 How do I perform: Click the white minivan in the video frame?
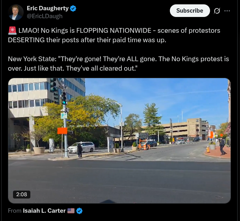coord(81,147)
